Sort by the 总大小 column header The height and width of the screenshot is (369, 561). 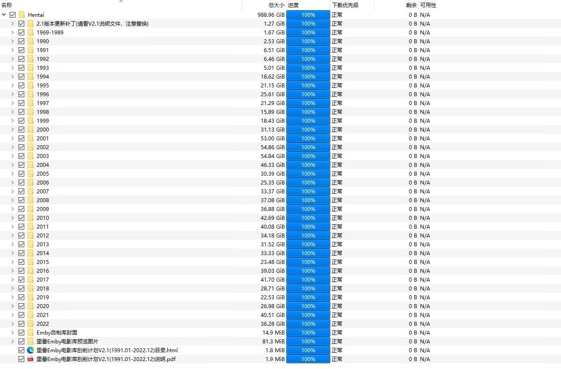click(x=264, y=5)
